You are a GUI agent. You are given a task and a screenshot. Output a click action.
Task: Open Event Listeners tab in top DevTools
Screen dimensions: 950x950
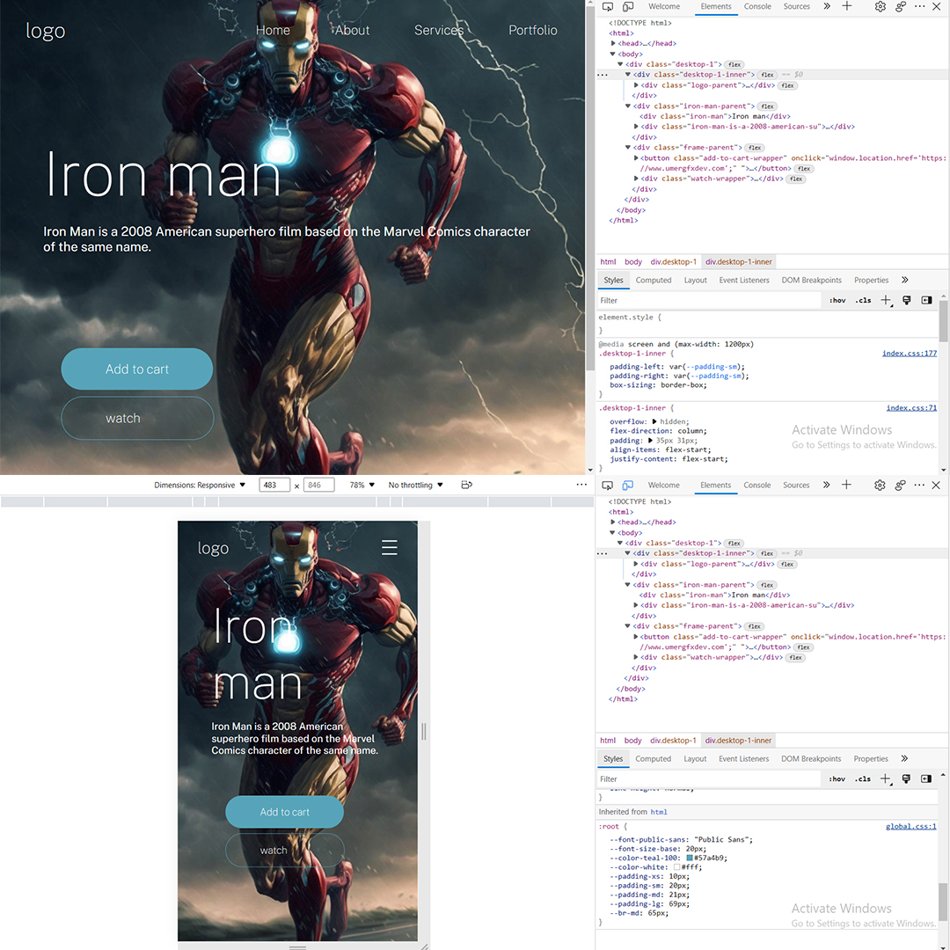click(744, 280)
